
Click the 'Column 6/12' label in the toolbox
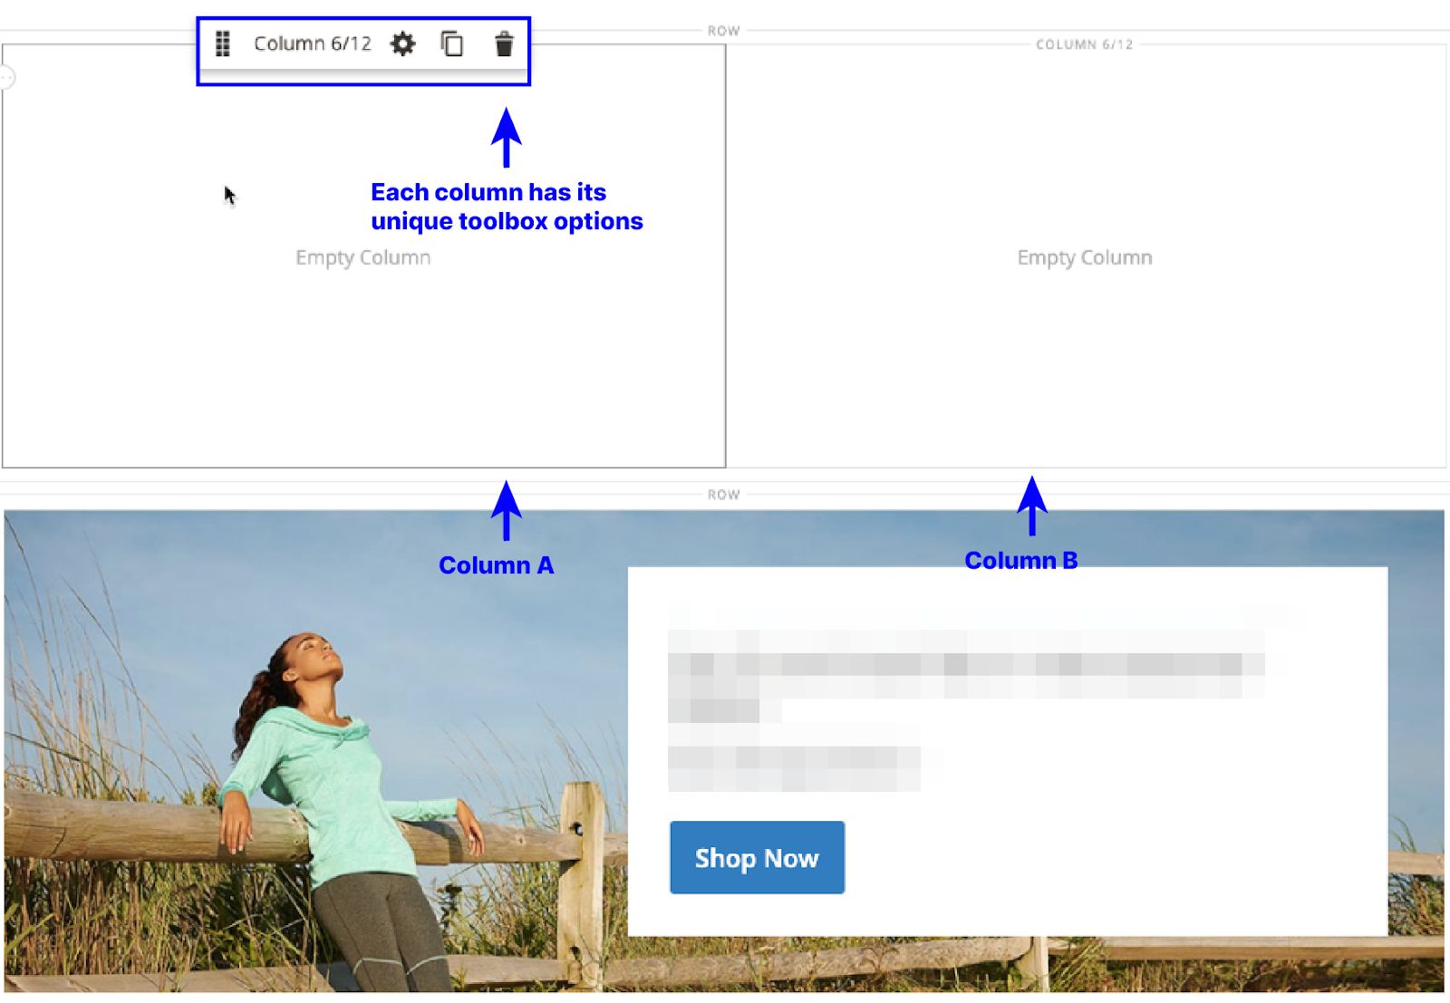tap(314, 43)
